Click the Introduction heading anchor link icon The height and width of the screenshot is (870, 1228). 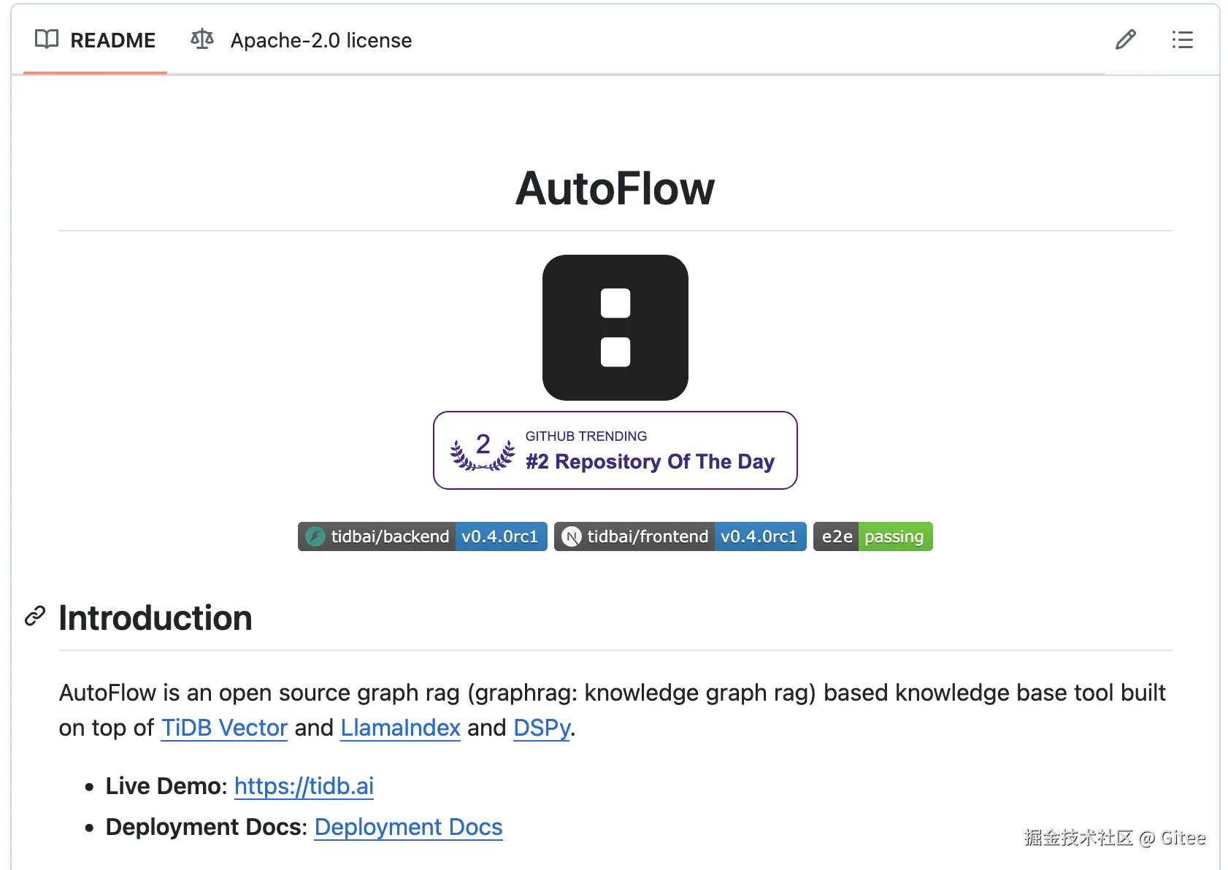click(35, 617)
